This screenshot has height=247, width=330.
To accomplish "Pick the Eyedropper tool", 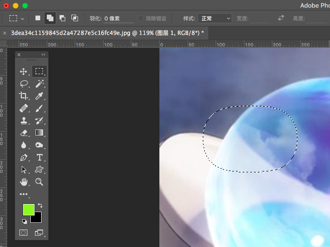I will tap(39, 96).
